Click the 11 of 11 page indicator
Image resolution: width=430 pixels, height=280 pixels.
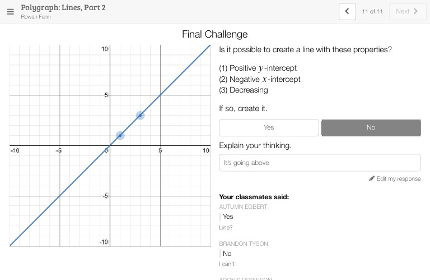(372, 11)
